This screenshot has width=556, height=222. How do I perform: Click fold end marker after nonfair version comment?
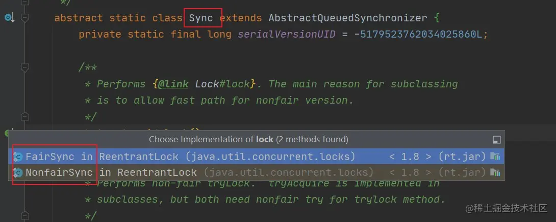click(24, 116)
